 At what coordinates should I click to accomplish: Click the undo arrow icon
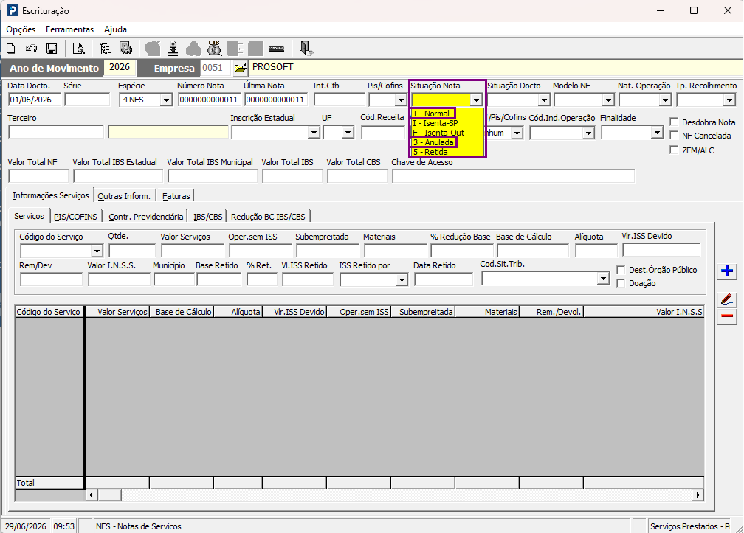click(x=31, y=49)
